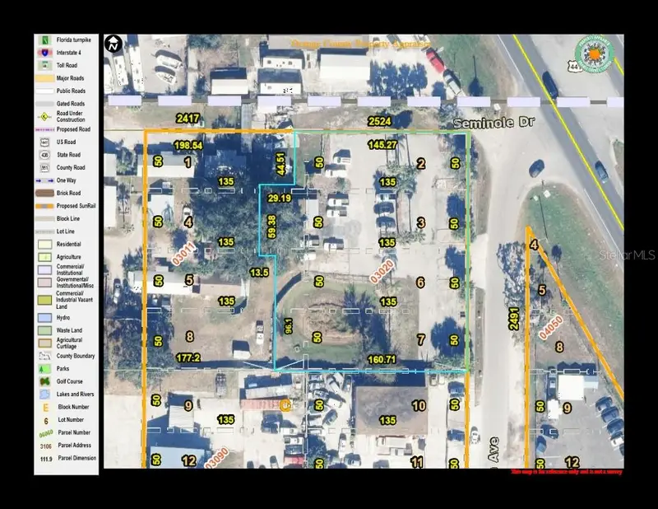Click lot number '6' on the map
The image size is (658, 509).
click(420, 283)
